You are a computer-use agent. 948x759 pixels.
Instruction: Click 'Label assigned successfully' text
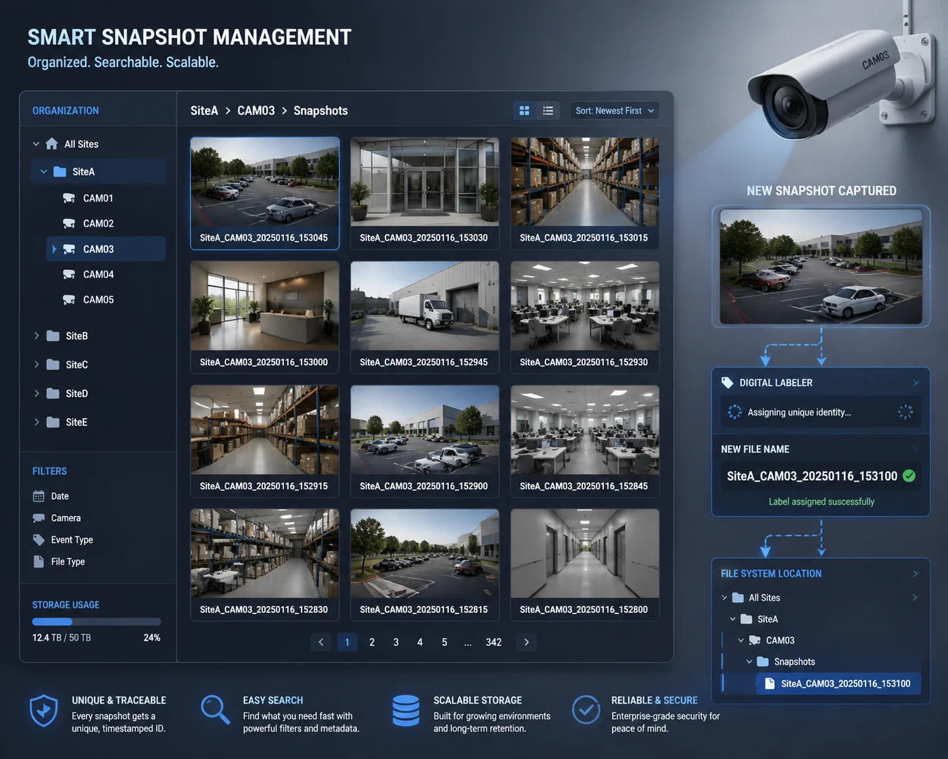click(x=822, y=501)
